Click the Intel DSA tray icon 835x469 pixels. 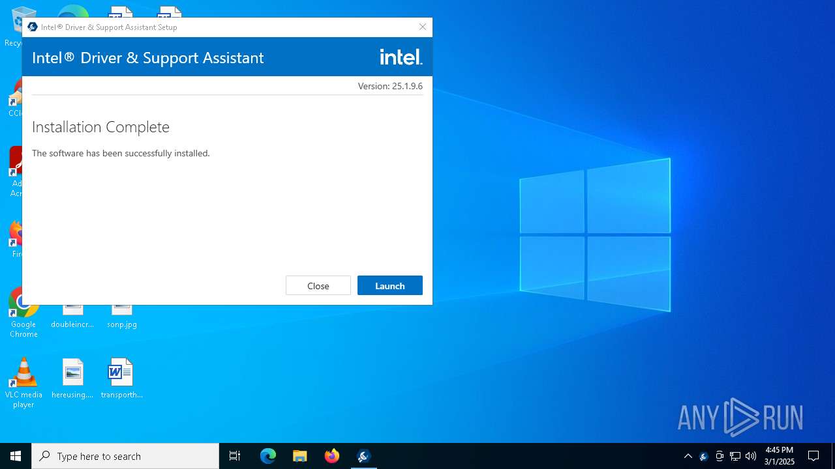703,456
